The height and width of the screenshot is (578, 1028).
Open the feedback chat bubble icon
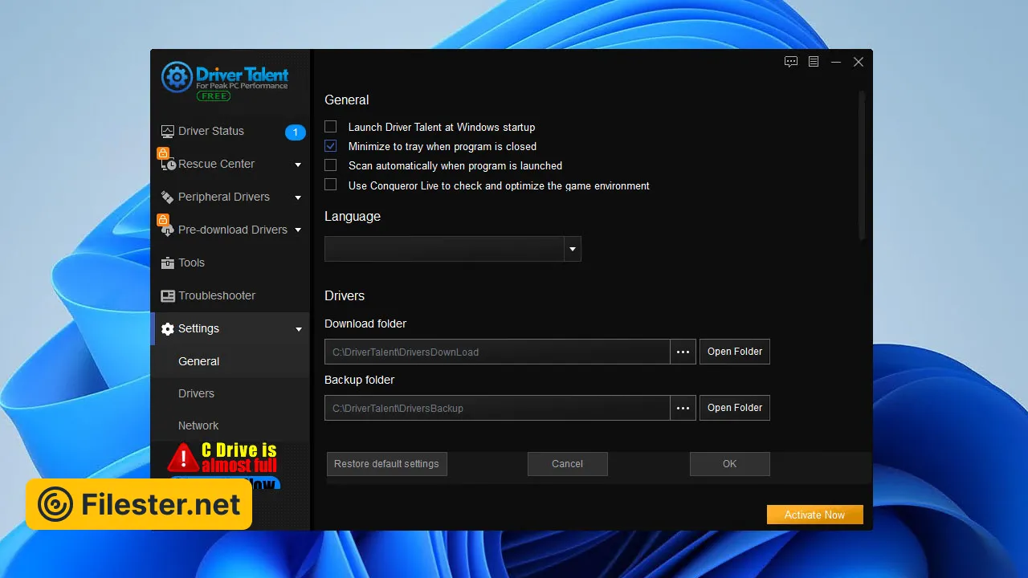(x=791, y=62)
